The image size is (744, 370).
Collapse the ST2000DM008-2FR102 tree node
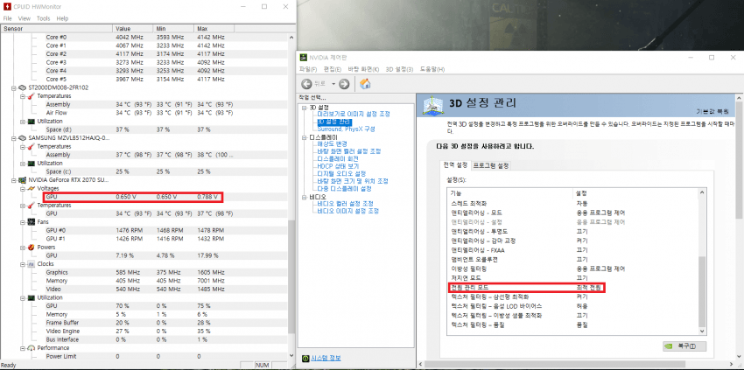pyautogui.click(x=13, y=87)
